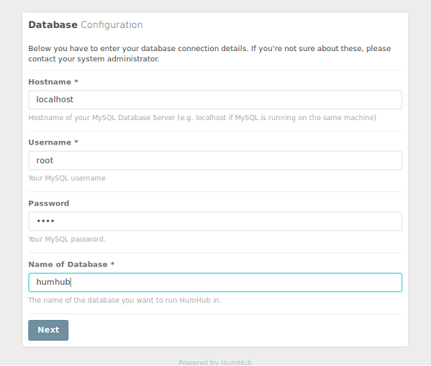
Task: Click the masked dots in the Password field
Action: [45, 221]
